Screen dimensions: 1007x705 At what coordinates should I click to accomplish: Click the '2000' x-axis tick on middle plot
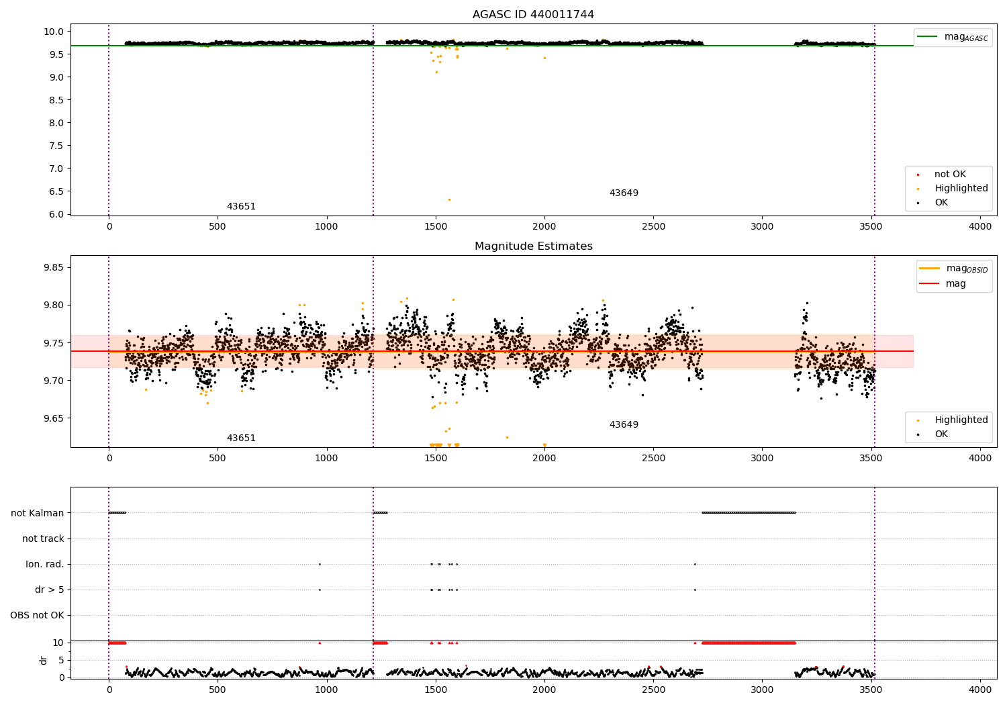click(544, 458)
